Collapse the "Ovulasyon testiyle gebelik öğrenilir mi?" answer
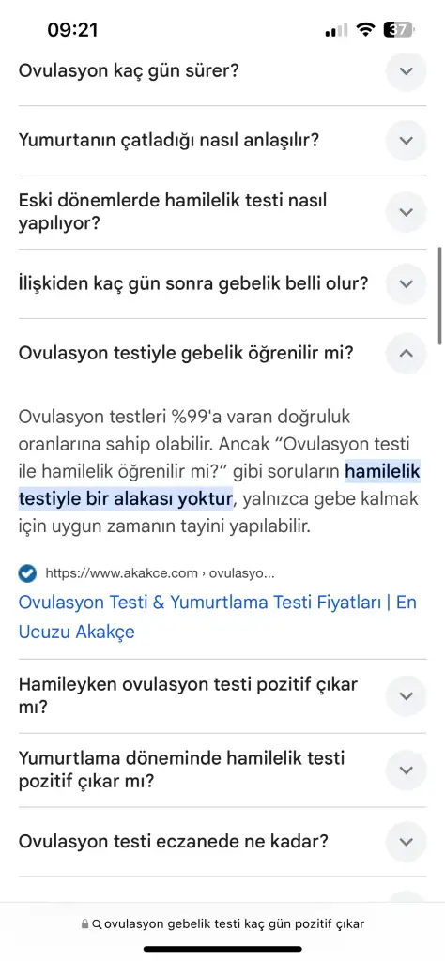The height and width of the screenshot is (961, 445). coord(406,353)
